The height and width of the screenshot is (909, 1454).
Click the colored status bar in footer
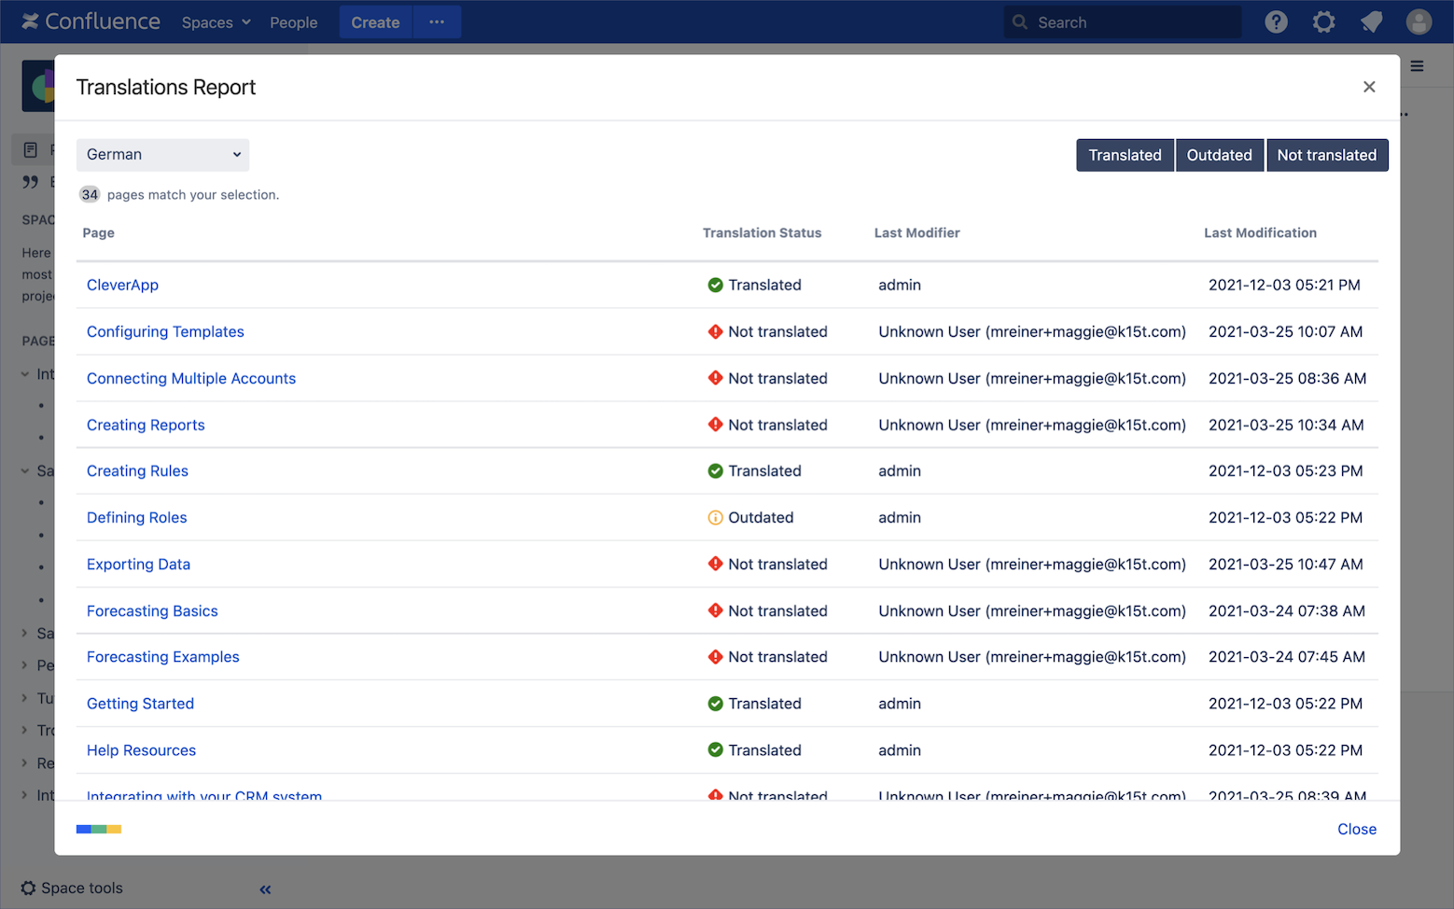(99, 829)
